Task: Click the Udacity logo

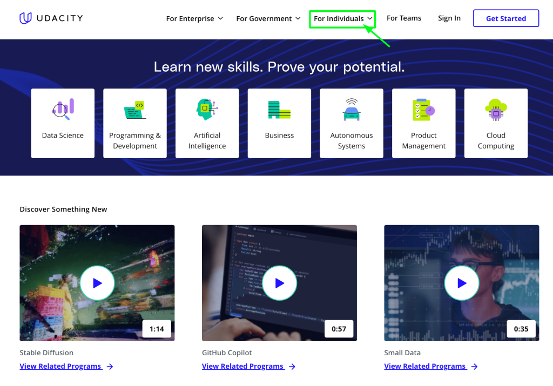Action: (51, 18)
